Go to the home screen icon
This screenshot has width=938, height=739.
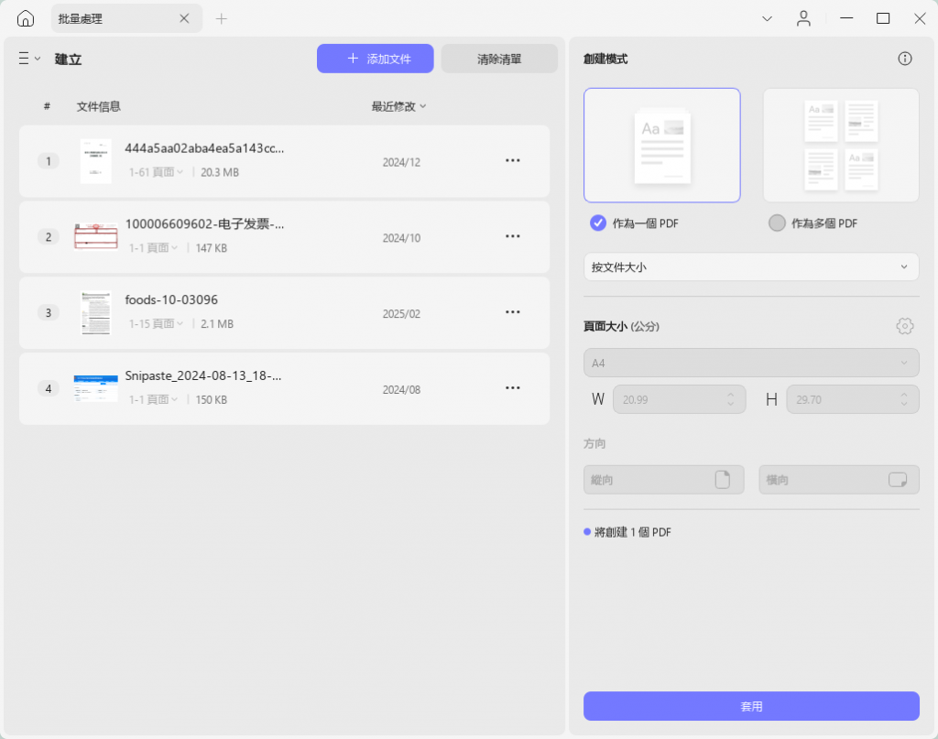[25, 18]
